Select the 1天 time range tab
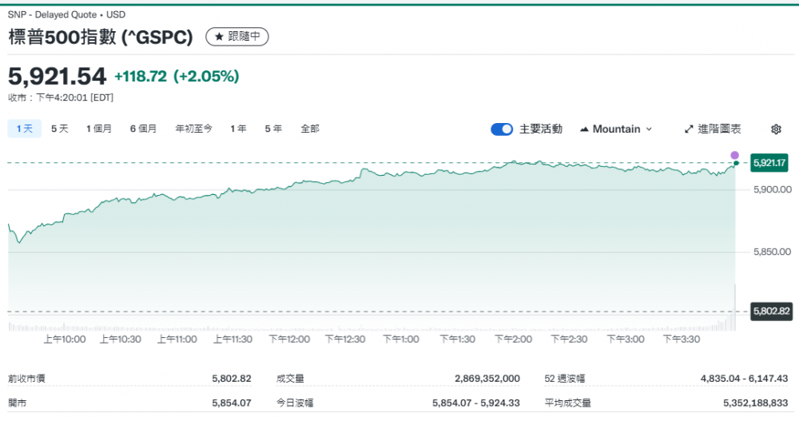799x421 pixels. (x=25, y=129)
